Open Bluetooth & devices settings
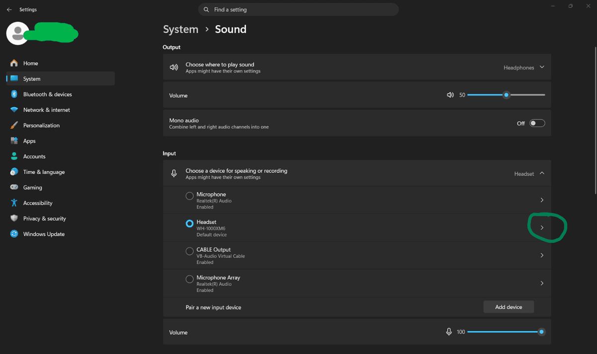Screen dimensions: 597x354 click(60, 94)
